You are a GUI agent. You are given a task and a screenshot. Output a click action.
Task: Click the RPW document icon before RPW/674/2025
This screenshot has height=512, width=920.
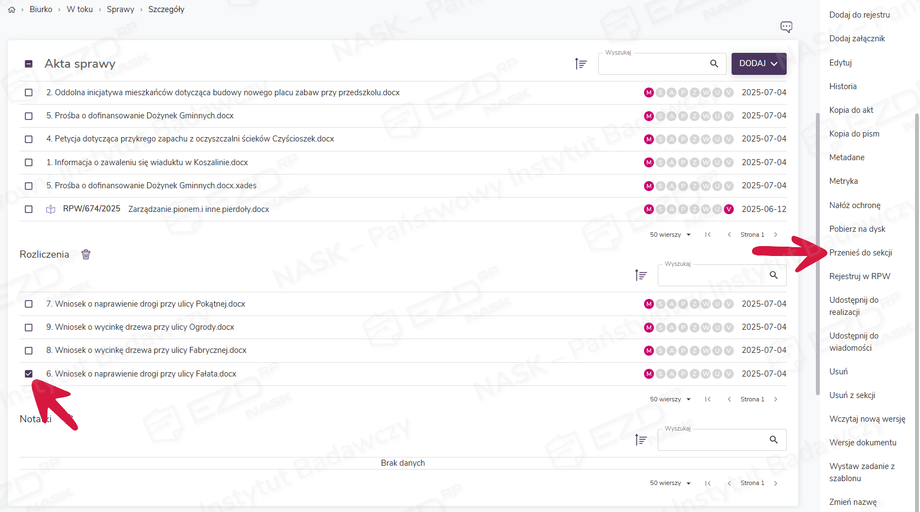pos(51,209)
